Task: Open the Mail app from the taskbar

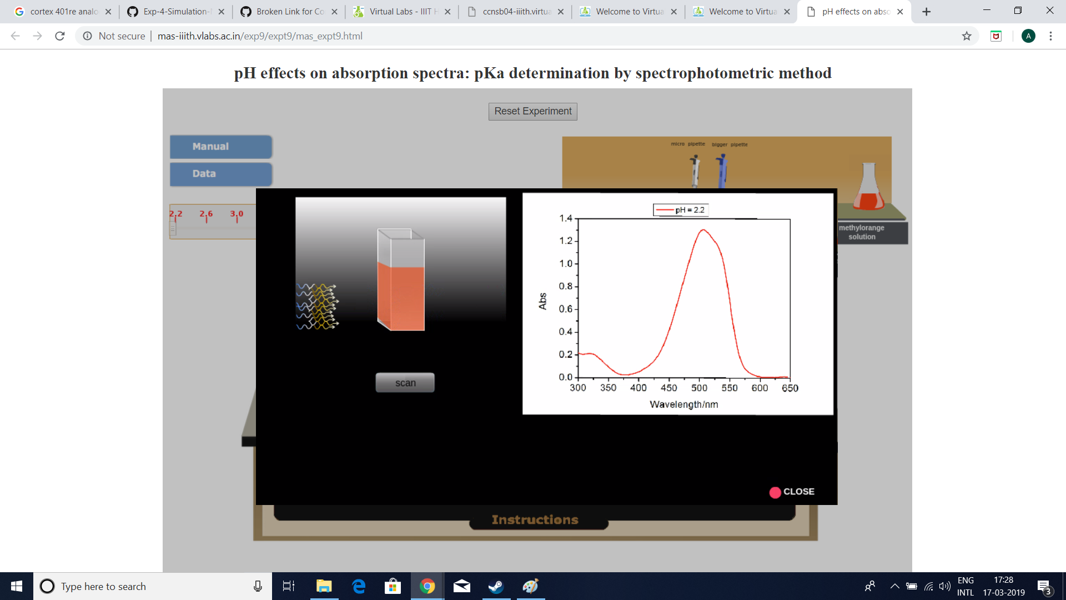Action: click(x=461, y=586)
